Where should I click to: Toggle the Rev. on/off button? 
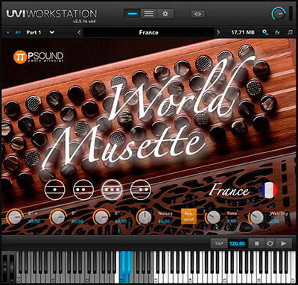click(x=188, y=216)
